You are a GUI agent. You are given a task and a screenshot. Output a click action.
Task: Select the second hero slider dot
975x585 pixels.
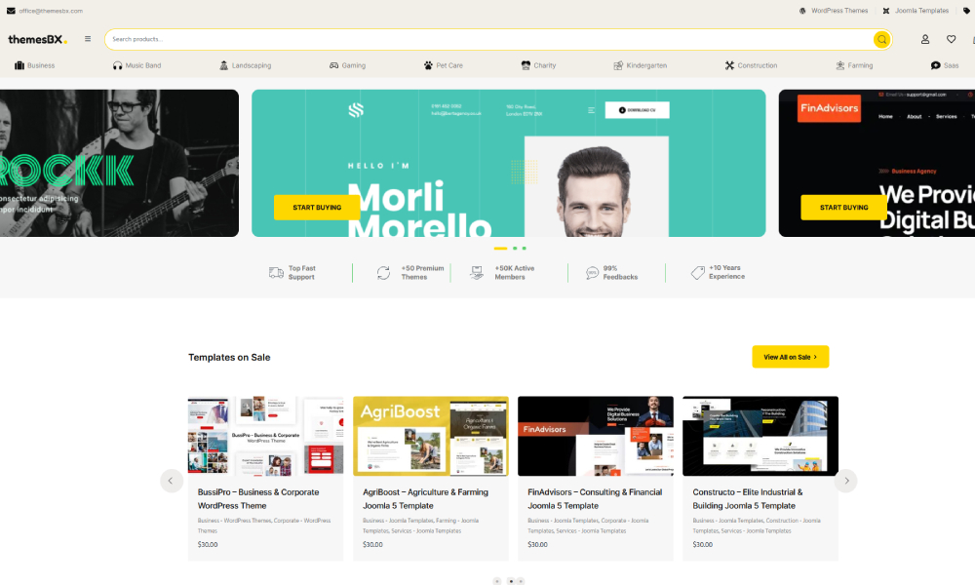point(515,249)
